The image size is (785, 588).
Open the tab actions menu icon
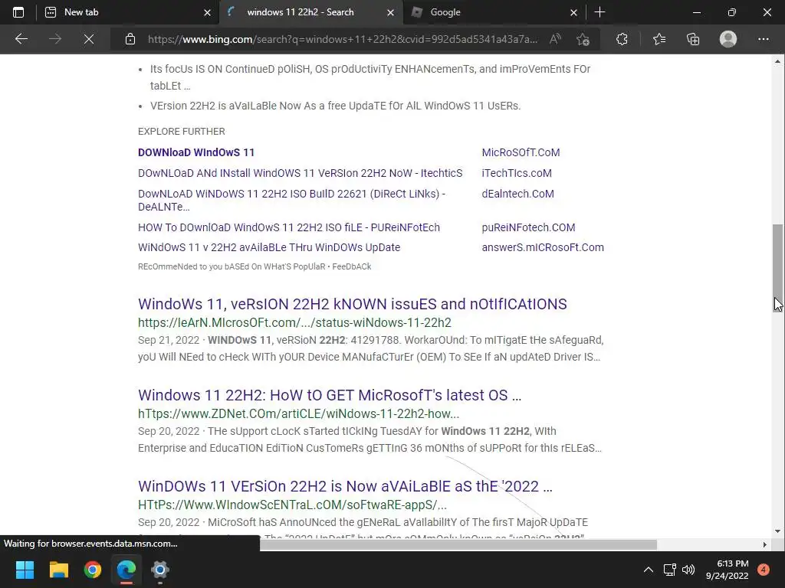pos(18,12)
